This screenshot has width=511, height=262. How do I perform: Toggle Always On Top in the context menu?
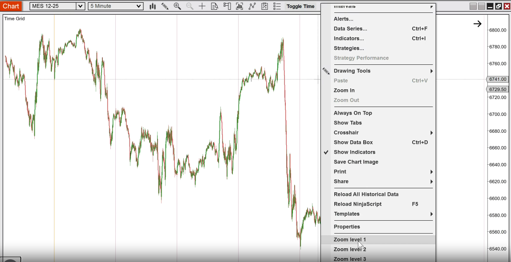coord(378,113)
